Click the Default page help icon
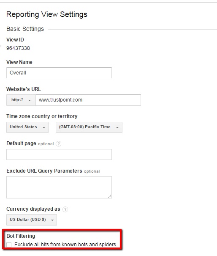Screen dimensions: 217x256 click(59, 144)
